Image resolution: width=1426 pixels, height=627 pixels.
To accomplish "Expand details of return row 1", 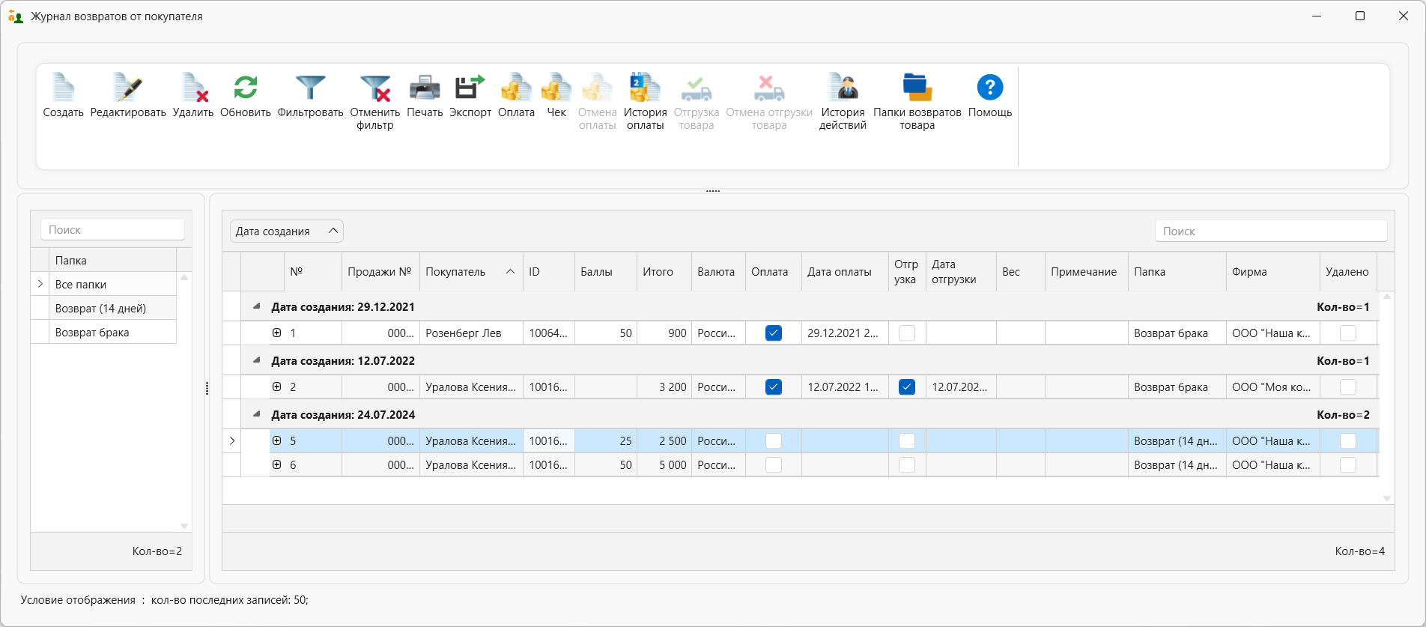I will (277, 333).
